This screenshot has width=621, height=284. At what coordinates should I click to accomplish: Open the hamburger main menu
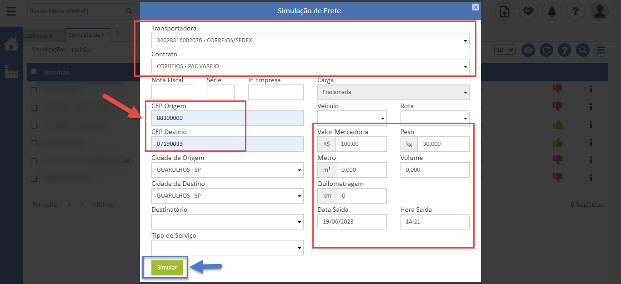coord(11,11)
